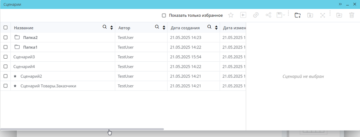Viewport: 360px width, 137px height.
Task: Click the folder icon of Папка1
Action: [17, 47]
